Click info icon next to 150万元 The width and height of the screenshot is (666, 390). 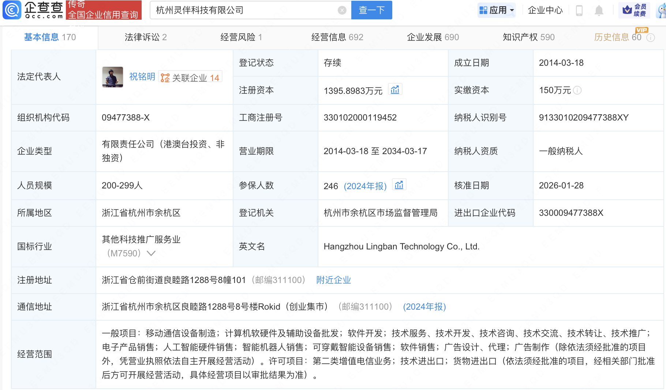tap(577, 90)
